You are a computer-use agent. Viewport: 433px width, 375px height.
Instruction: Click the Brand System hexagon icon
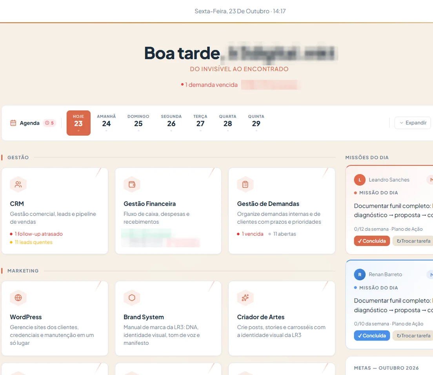click(x=132, y=298)
